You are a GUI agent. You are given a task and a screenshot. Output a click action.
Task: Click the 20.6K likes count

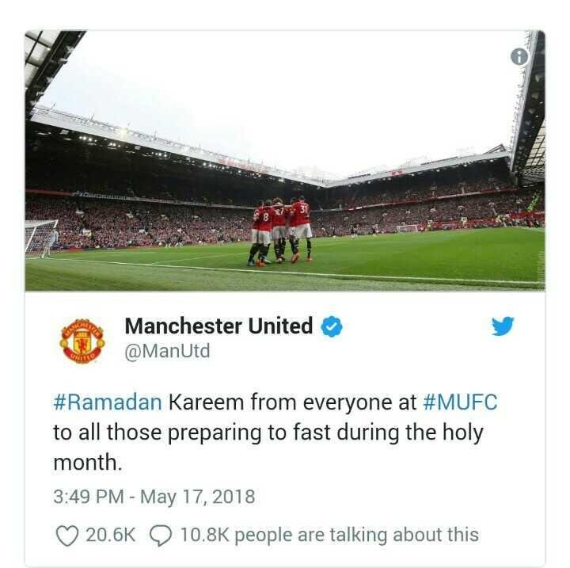(111, 536)
